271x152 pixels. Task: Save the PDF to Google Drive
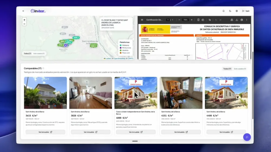(x=232, y=20)
